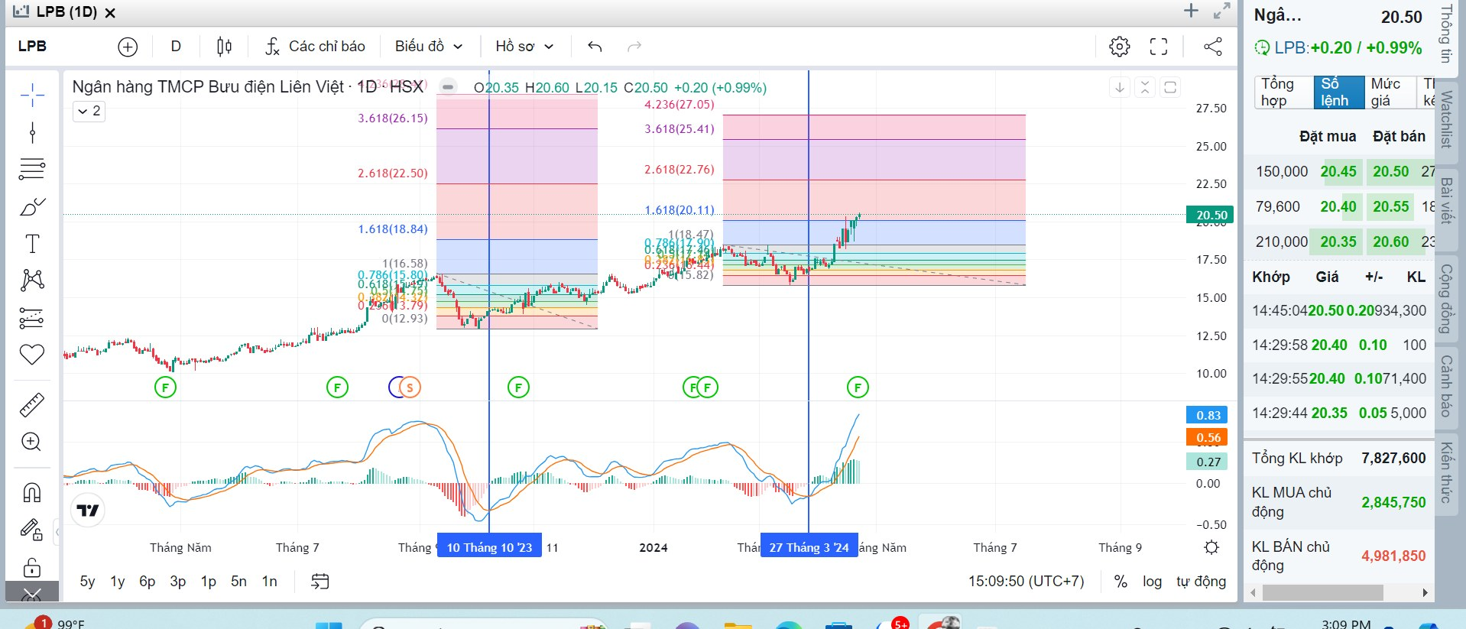Undo the last chart action
Viewport: 1466px width, 629px height.
(595, 47)
